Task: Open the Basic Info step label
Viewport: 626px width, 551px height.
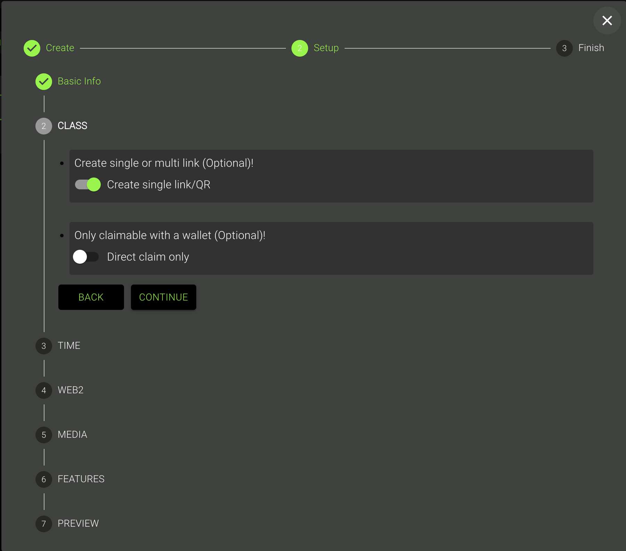Action: coord(79,81)
